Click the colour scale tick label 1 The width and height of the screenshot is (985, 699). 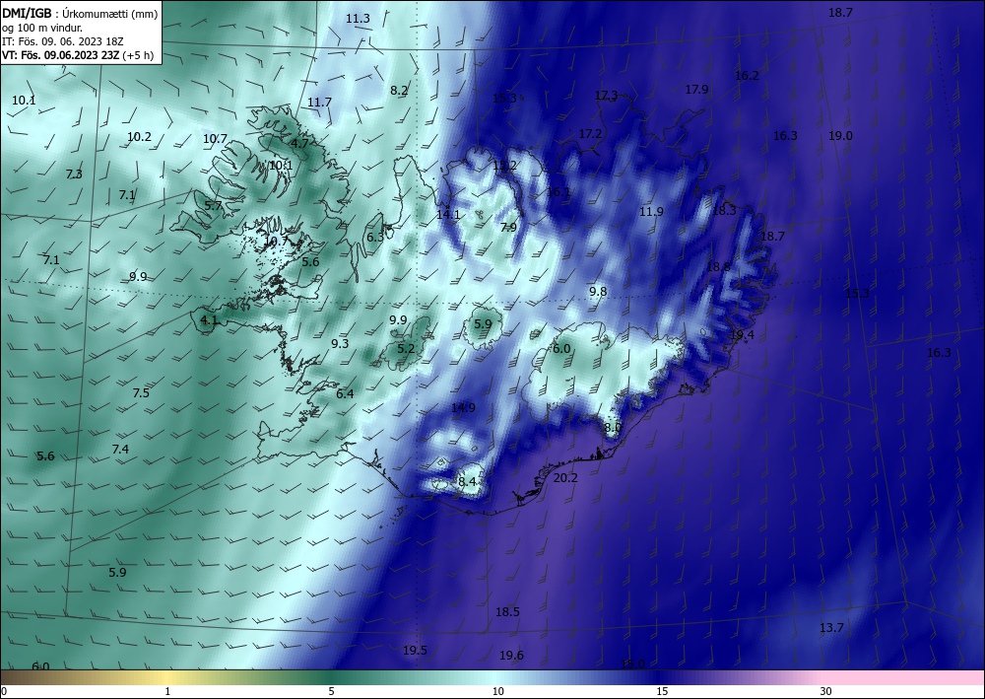point(167,691)
